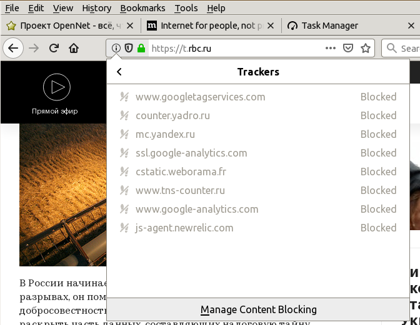The width and height of the screenshot is (420, 325).
Task: Click tracker icon beside cstatic.weborama.fr
Action: (x=124, y=172)
